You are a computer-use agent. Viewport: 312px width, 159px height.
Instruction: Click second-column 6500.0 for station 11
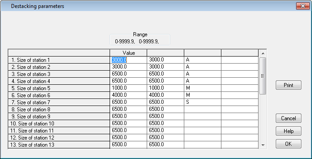166,130
